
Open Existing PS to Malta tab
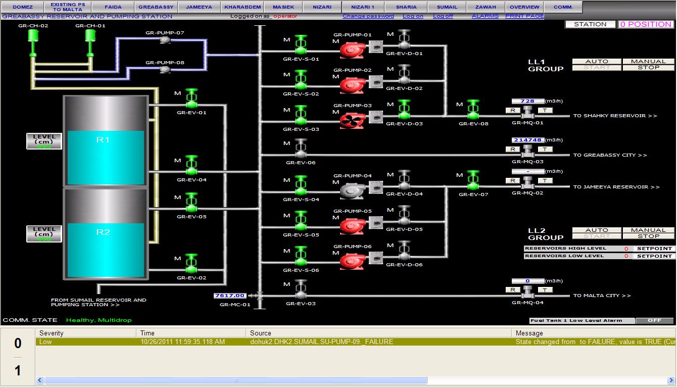[68, 7]
